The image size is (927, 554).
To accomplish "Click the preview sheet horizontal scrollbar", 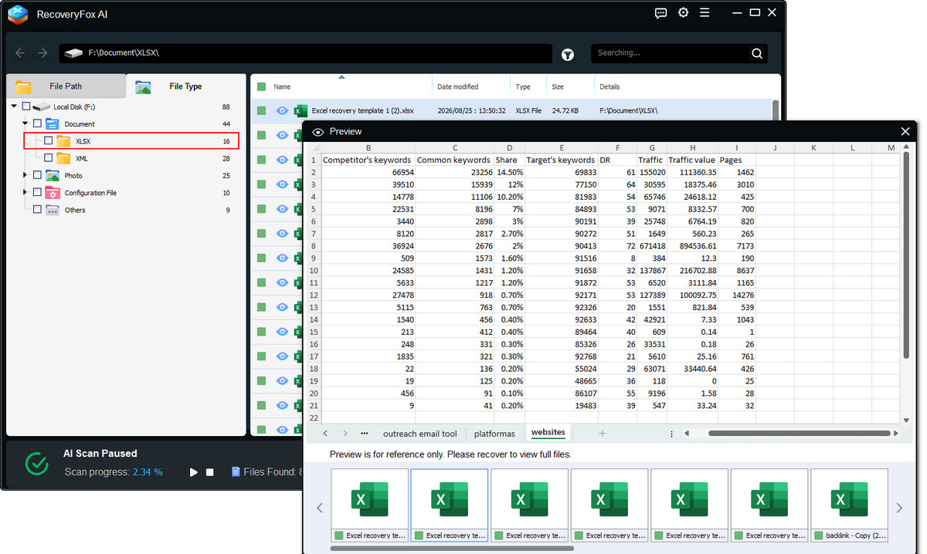I will coord(798,434).
